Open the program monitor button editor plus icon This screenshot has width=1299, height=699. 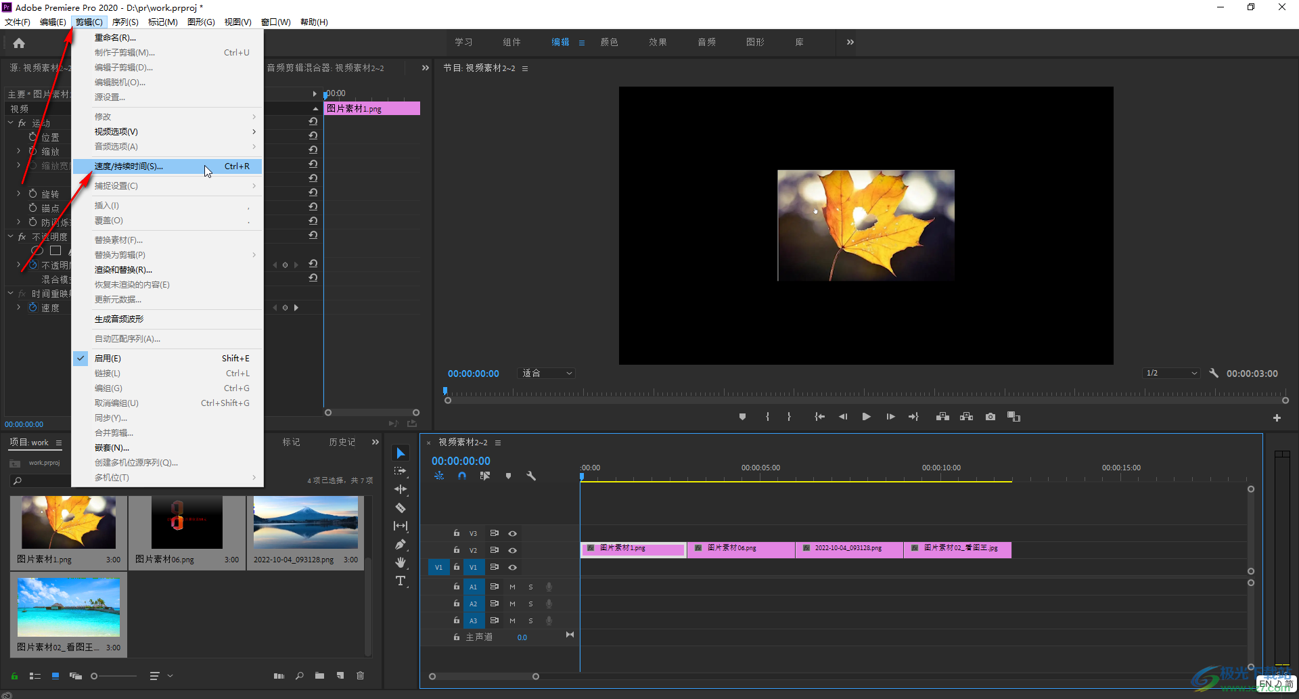tap(1277, 418)
